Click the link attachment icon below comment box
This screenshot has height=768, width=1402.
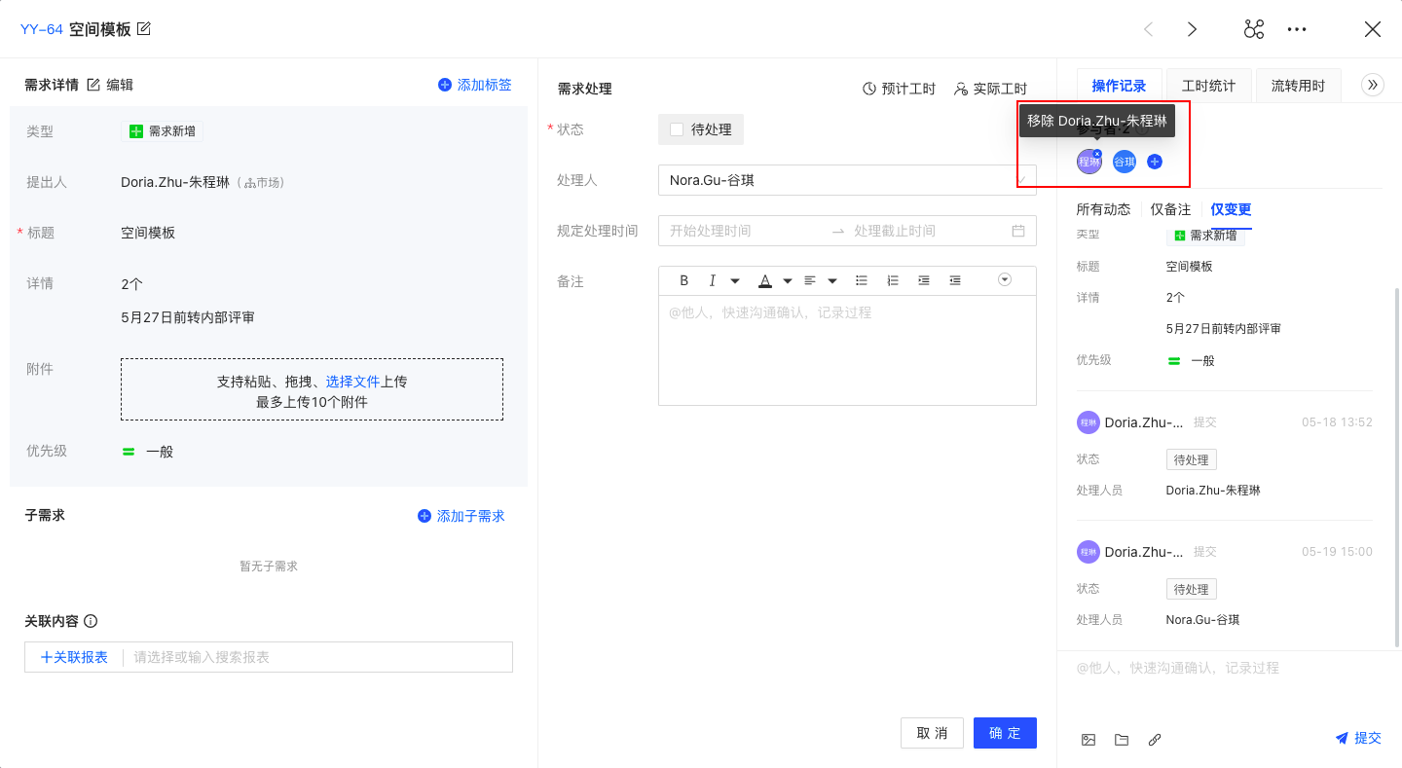tap(1155, 740)
